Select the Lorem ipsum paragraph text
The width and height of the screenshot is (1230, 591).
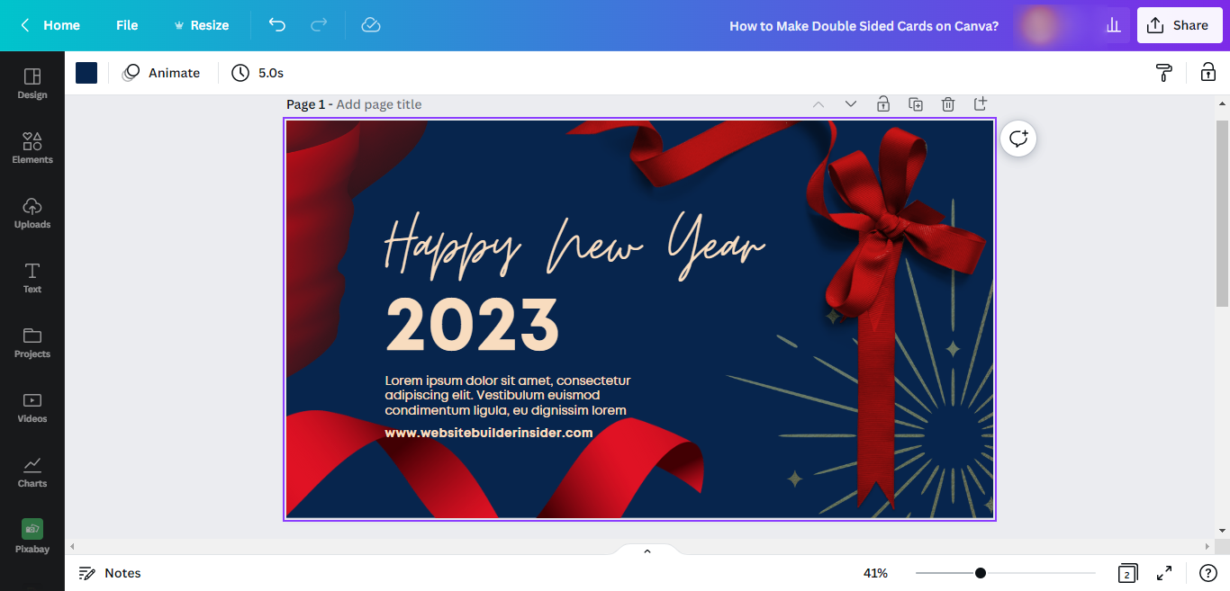[508, 396]
